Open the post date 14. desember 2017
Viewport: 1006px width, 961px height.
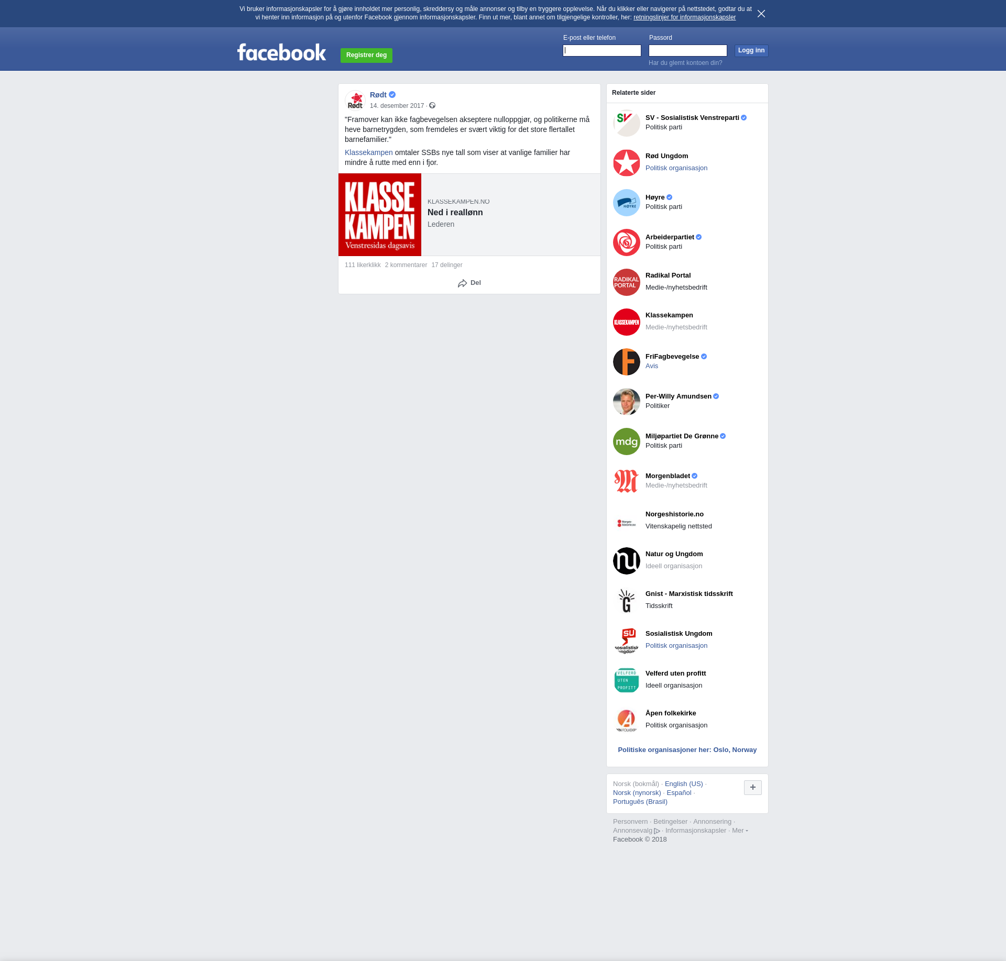397,106
